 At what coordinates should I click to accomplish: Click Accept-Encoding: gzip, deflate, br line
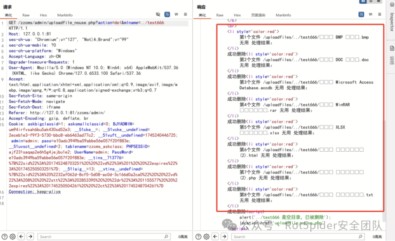tap(48, 118)
